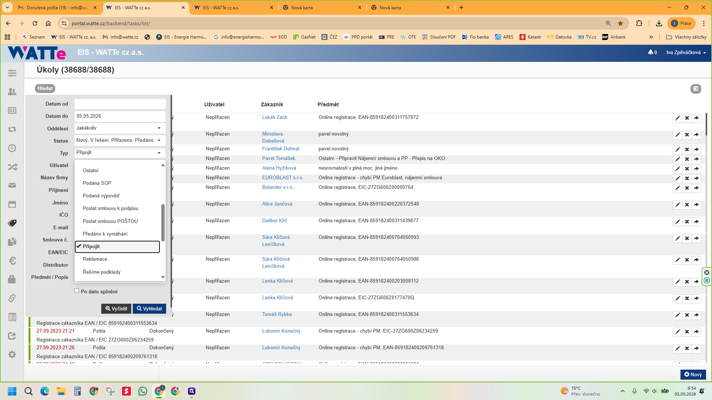712x400 pixels.
Task: Click the clock history icon in sidebar
Action: [x=12, y=148]
